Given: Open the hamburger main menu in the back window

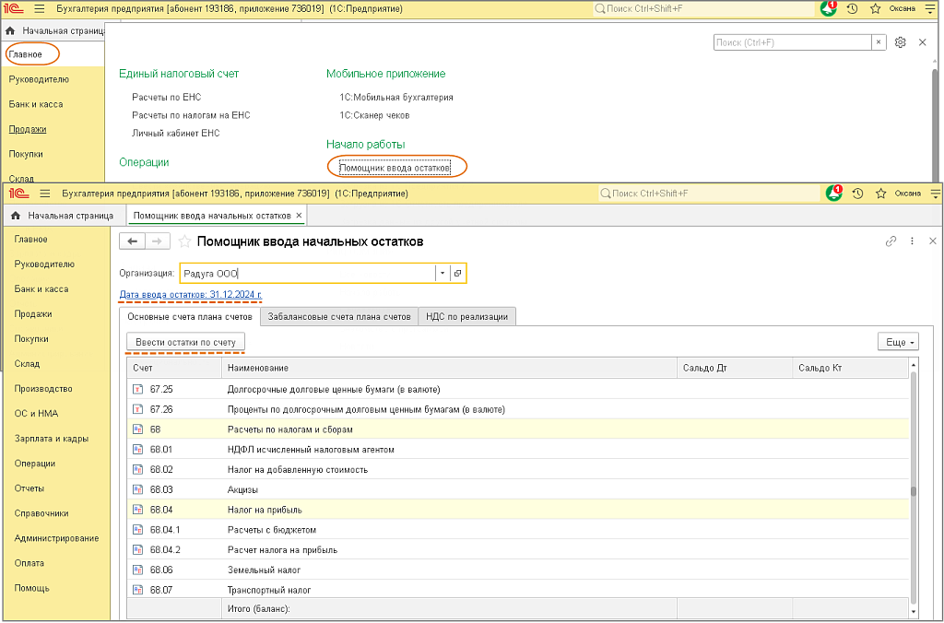Looking at the screenshot, I should tap(39, 9).
